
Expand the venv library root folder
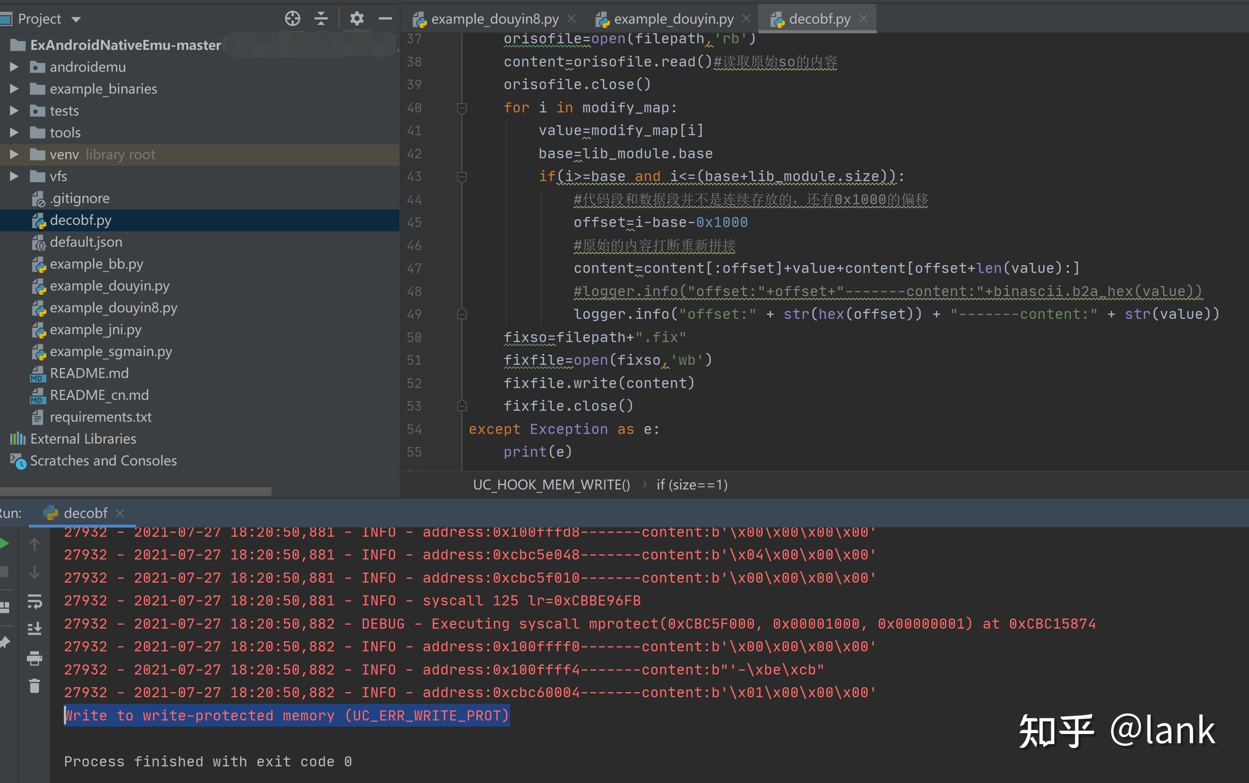14,154
